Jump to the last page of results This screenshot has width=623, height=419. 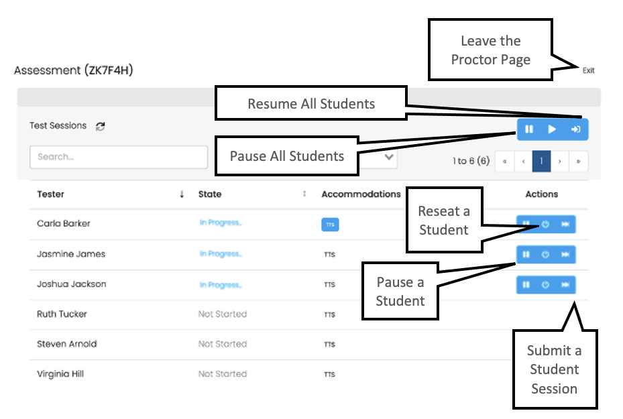point(578,162)
